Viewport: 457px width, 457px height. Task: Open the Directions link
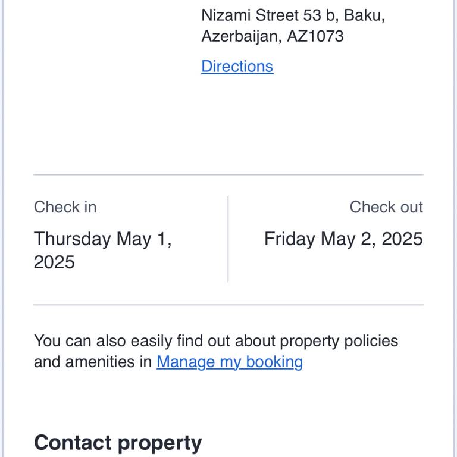[x=237, y=66]
